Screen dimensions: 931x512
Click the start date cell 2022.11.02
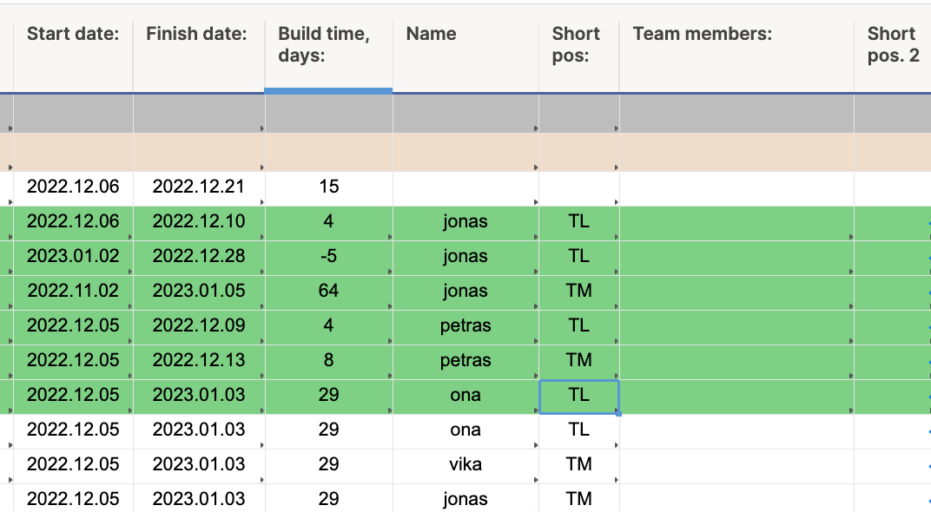click(73, 291)
